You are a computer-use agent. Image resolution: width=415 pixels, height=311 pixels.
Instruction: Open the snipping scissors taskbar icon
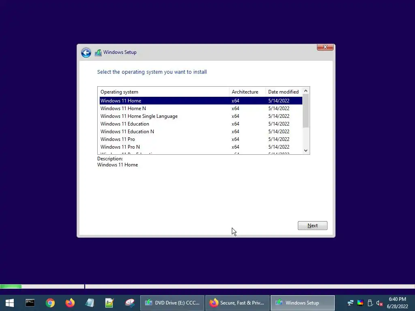[130, 303]
